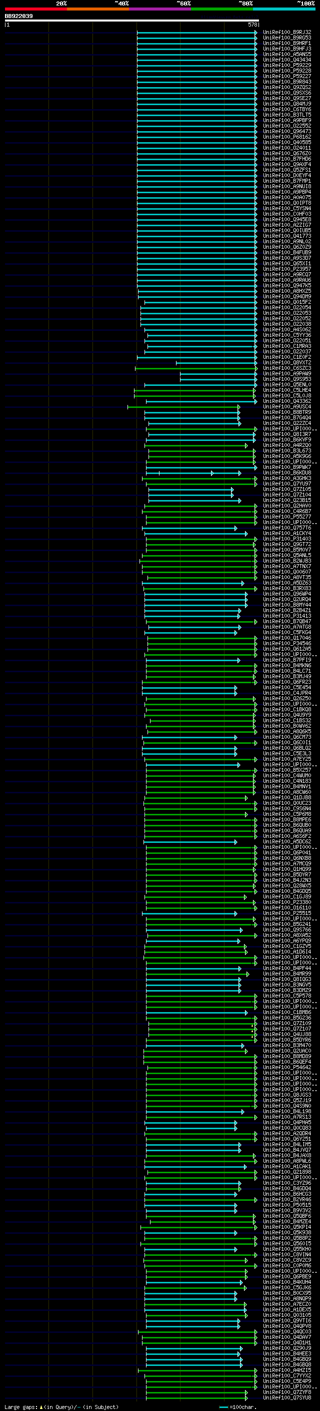The image size is (320, 1411).
Task: Open hit UniRef100_A9PBF9
Action: point(287,121)
